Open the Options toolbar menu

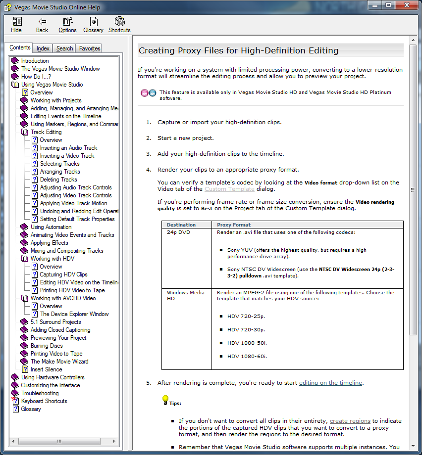[68, 21]
